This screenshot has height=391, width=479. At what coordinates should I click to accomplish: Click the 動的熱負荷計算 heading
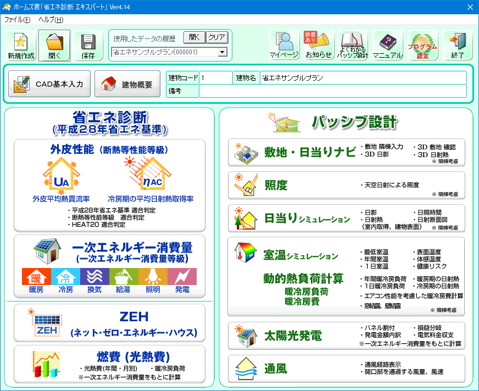coord(304,278)
